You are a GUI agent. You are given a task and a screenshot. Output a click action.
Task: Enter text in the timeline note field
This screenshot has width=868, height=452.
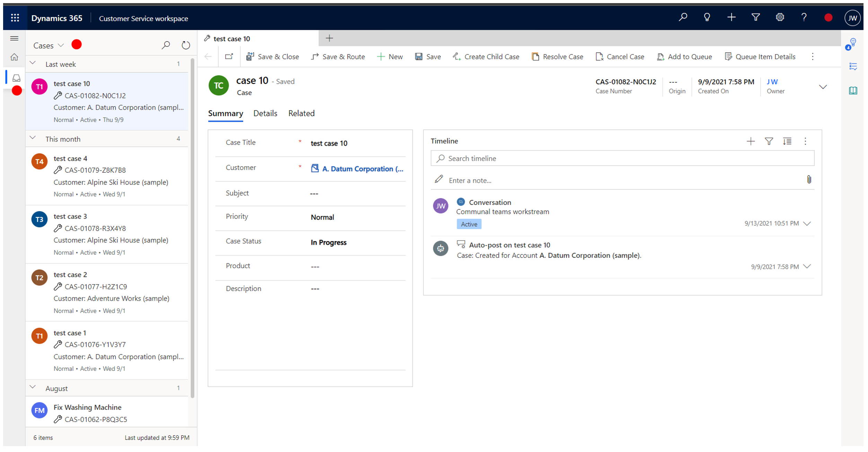(x=622, y=180)
